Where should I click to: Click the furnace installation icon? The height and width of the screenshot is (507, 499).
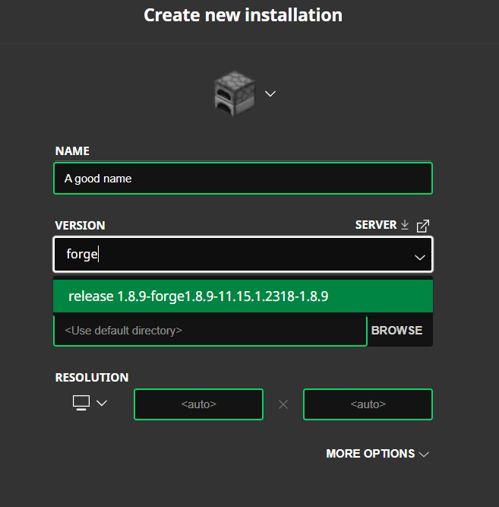pyautogui.click(x=235, y=93)
